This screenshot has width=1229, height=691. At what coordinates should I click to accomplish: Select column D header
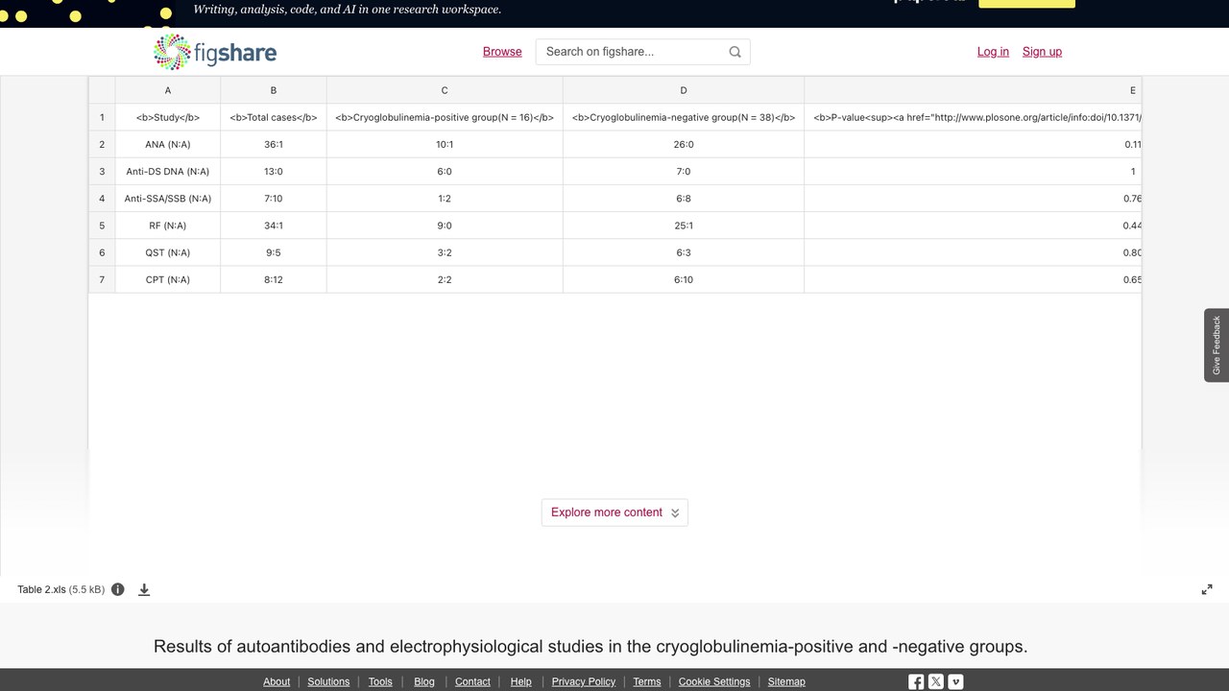pos(684,90)
